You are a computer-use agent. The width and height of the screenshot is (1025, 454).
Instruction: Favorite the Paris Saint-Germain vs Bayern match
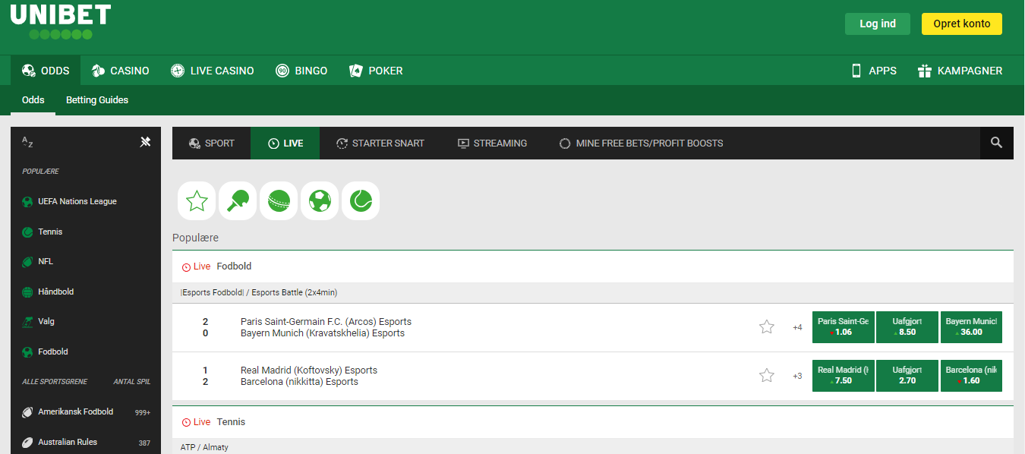pyautogui.click(x=767, y=327)
